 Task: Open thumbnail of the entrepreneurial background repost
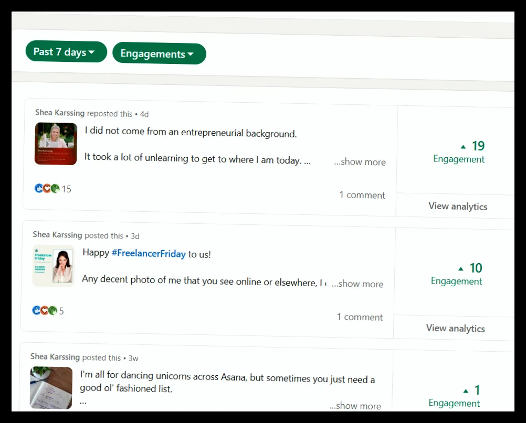tap(56, 144)
